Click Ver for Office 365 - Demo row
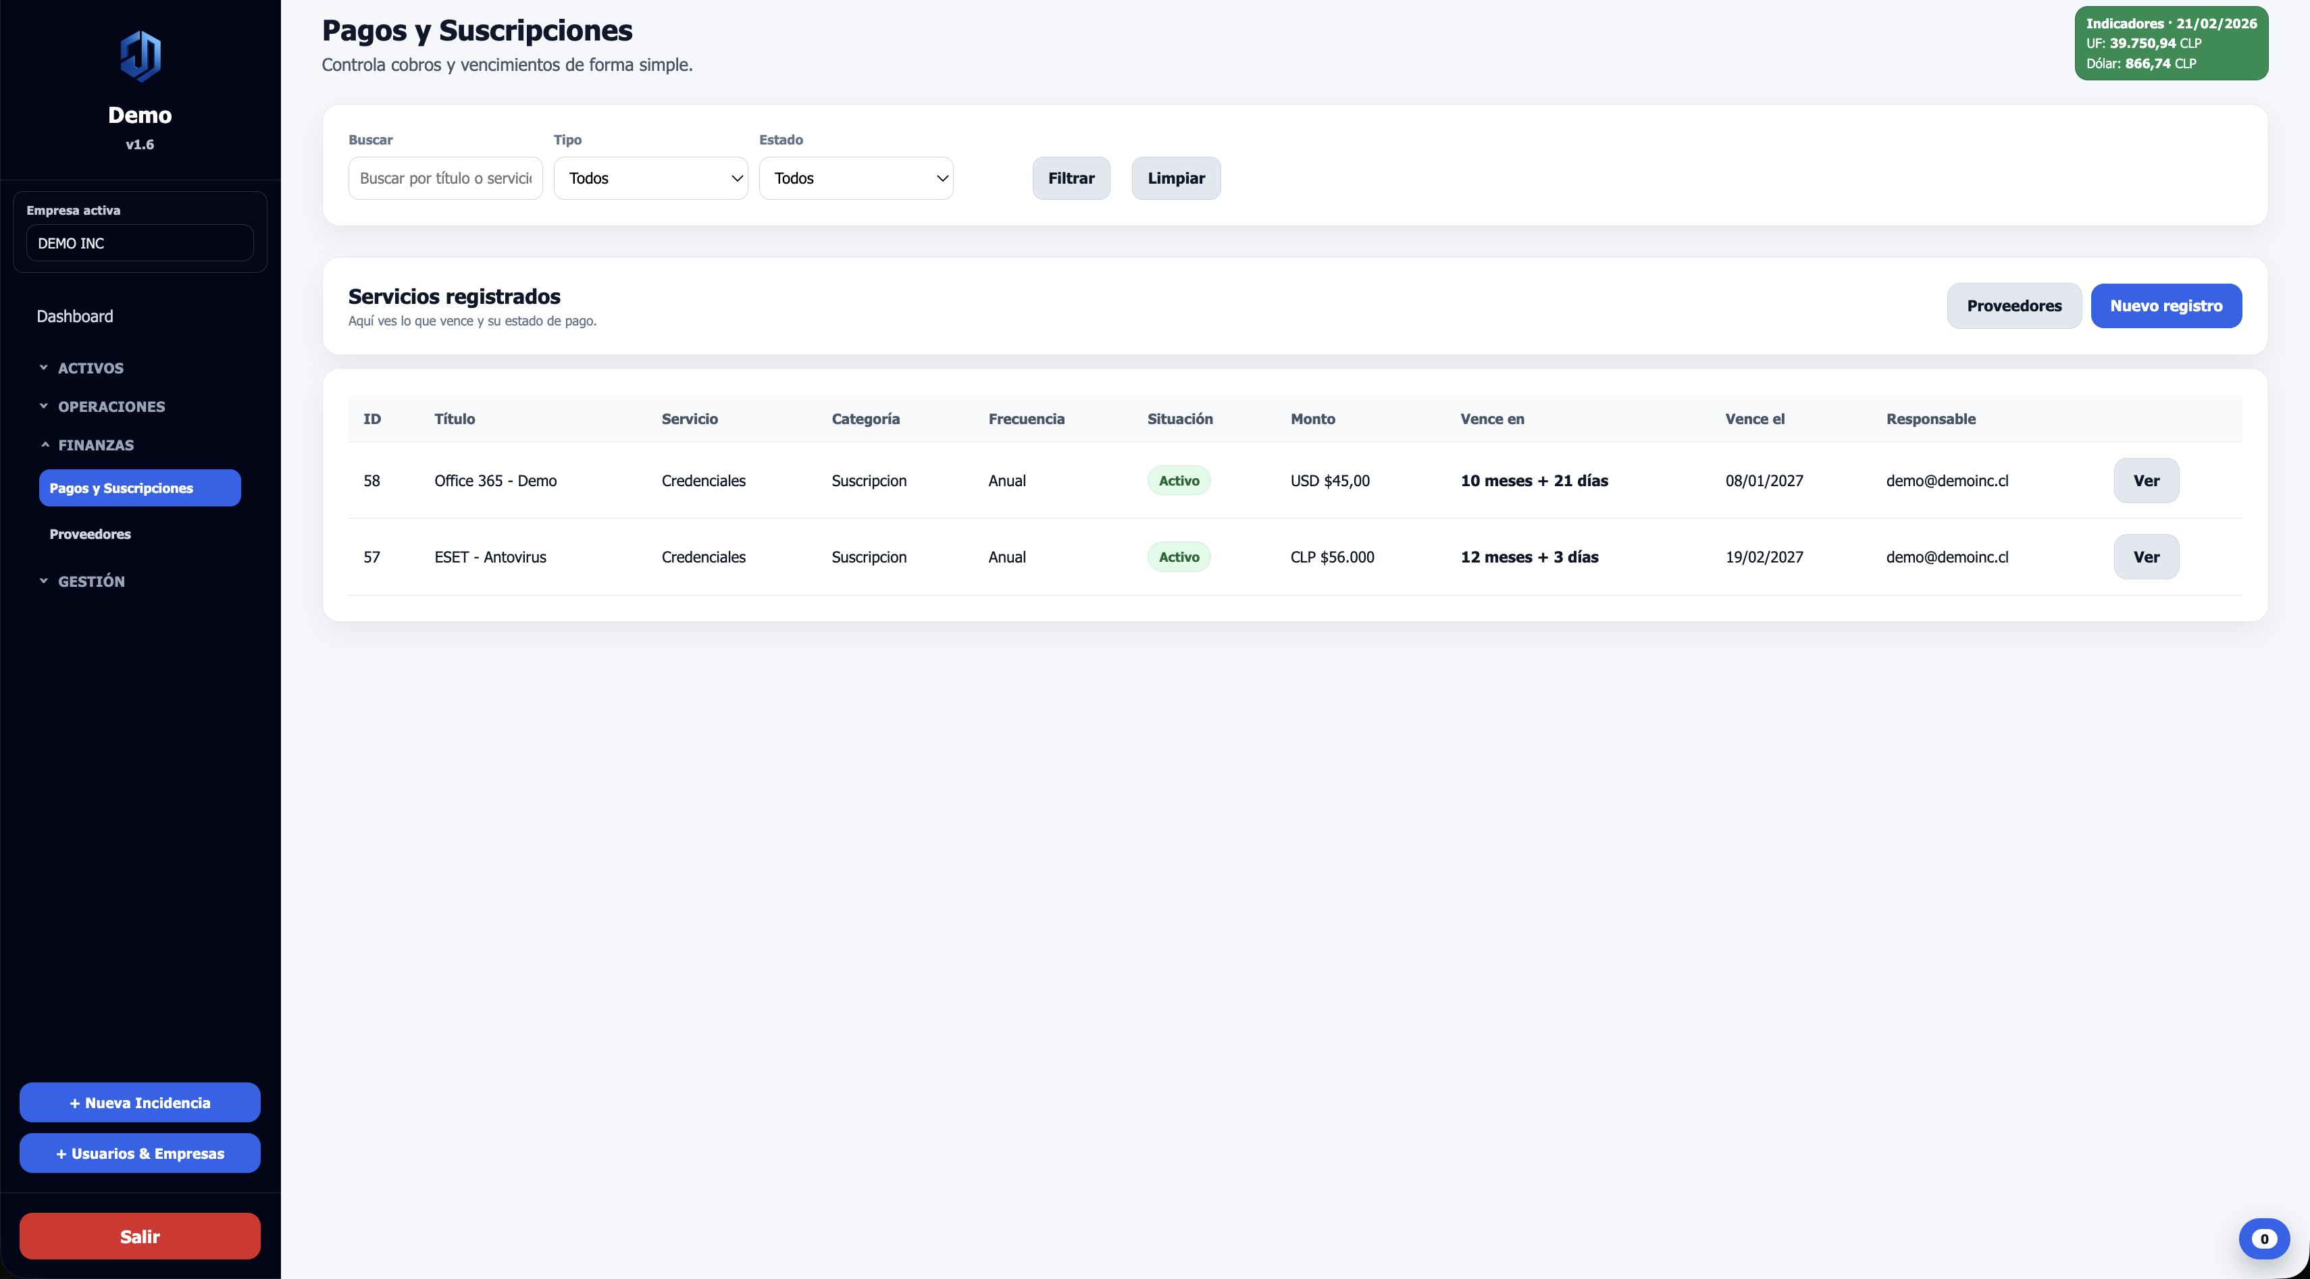Image resolution: width=2310 pixels, height=1279 pixels. click(2145, 480)
